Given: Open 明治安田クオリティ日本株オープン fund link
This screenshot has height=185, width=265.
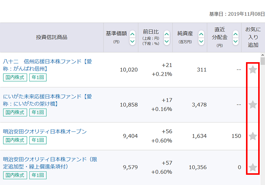Looking at the screenshot, I should pyautogui.click(x=45, y=132).
